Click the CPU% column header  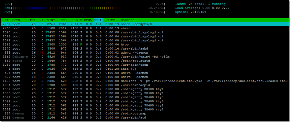pyautogui.click(x=88, y=20)
